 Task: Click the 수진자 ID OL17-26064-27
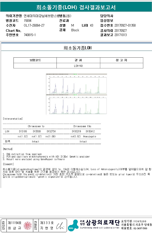(x=34, y=25)
